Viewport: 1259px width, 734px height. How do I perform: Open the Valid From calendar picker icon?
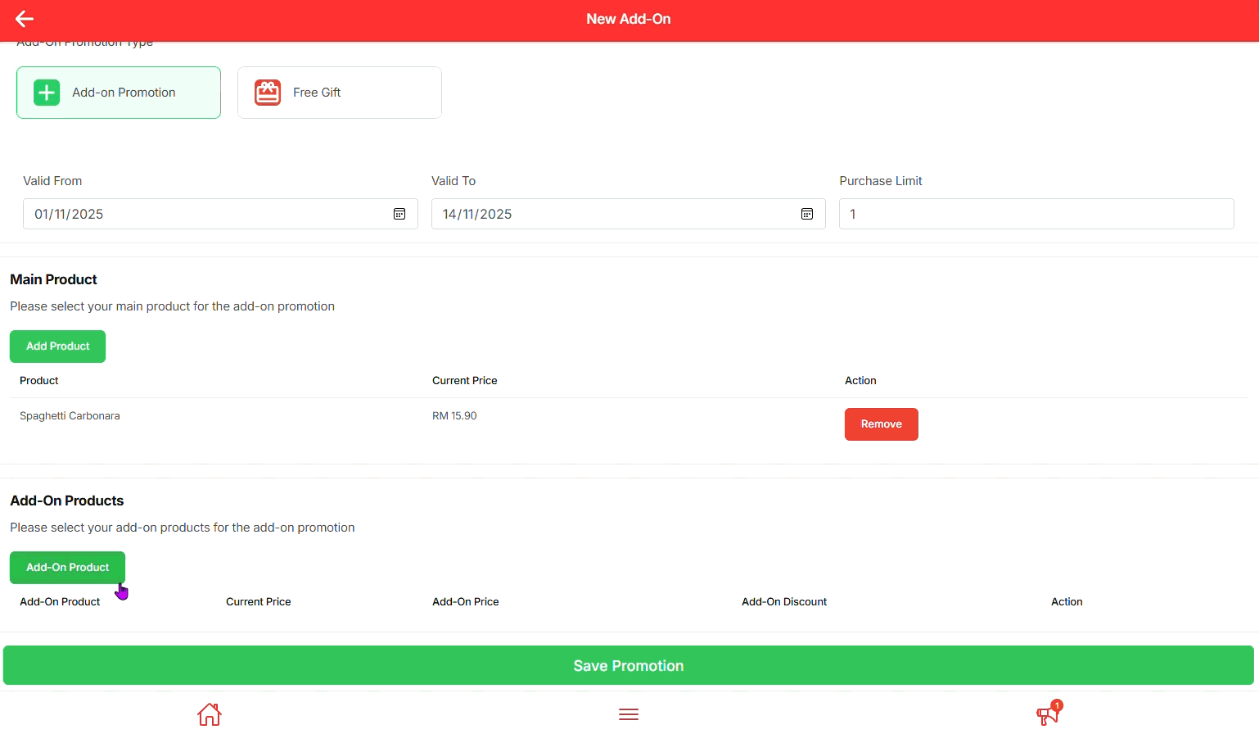point(399,214)
